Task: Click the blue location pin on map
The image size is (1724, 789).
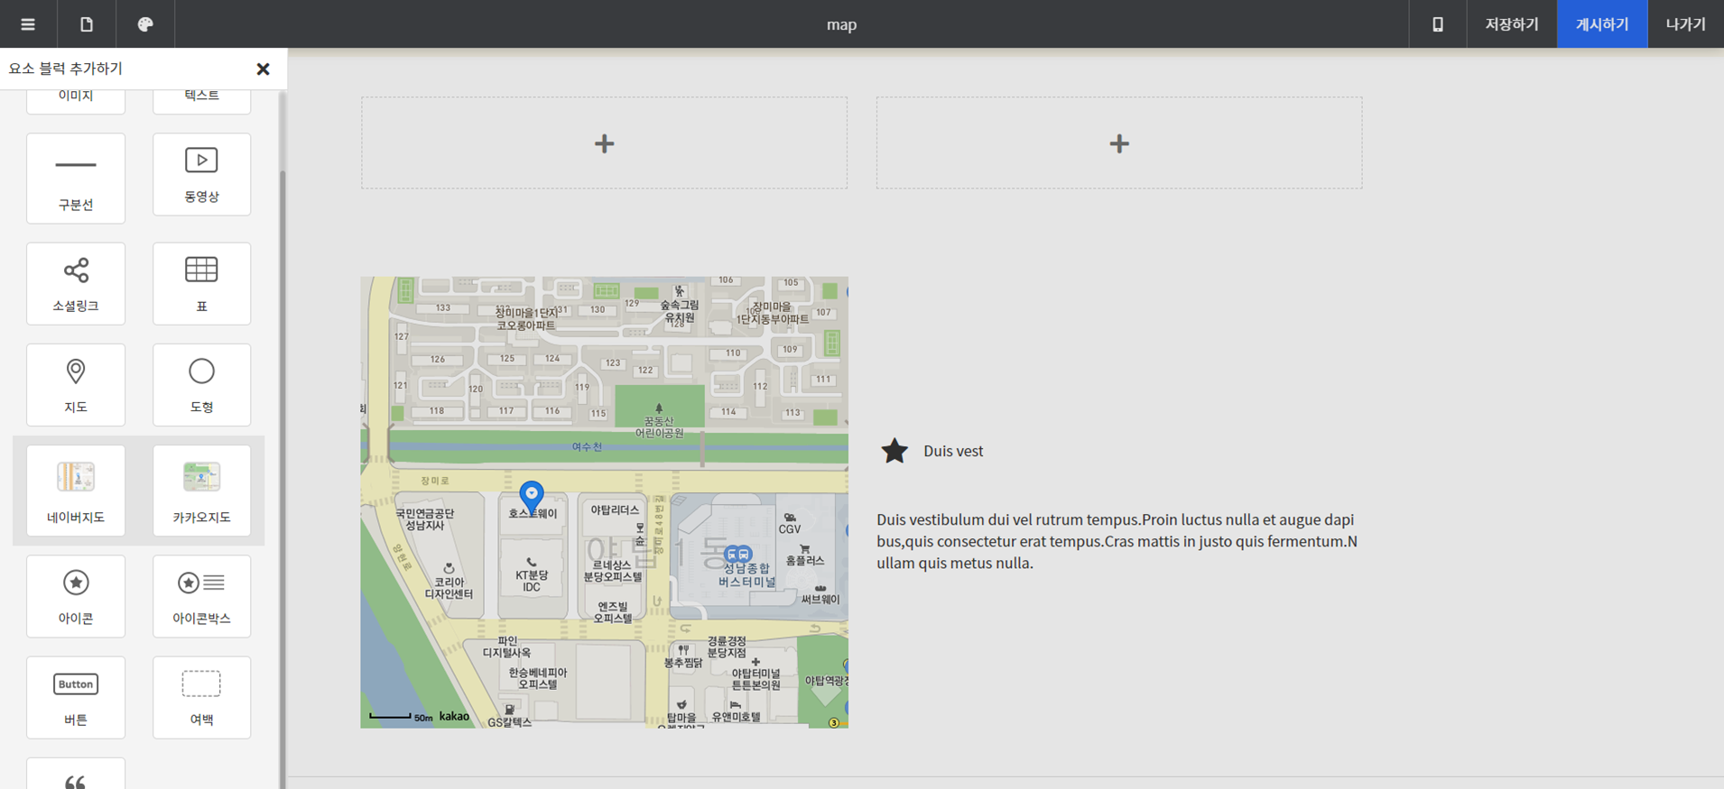Action: [532, 496]
